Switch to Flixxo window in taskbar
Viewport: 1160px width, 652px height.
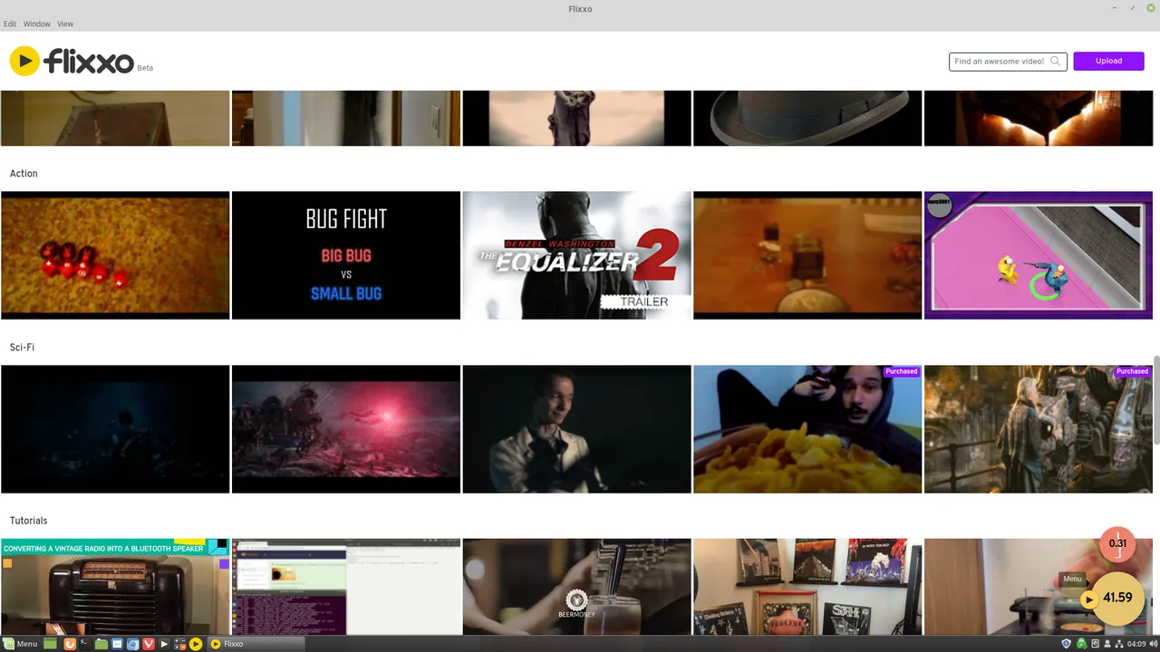tap(256, 644)
